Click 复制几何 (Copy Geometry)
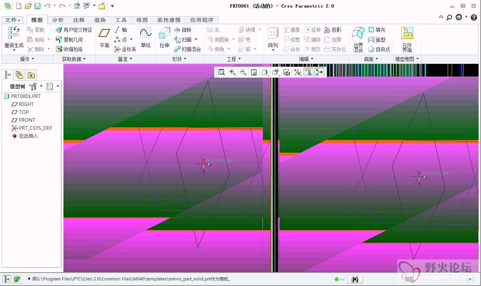The height and width of the screenshot is (286, 481). [x=69, y=40]
